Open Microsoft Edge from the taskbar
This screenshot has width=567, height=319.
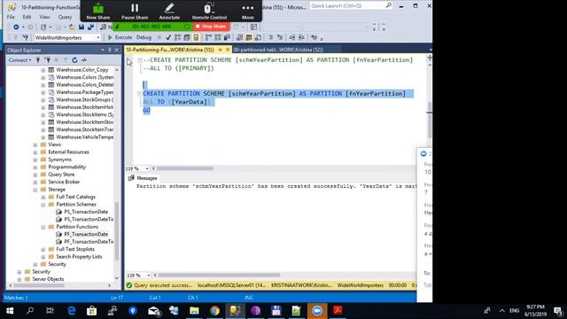[72, 311]
